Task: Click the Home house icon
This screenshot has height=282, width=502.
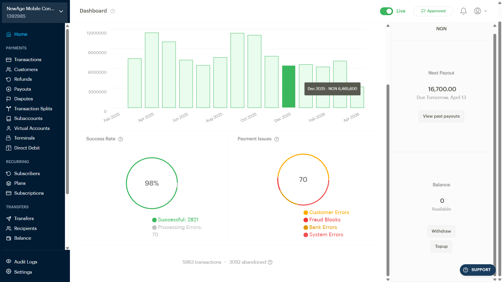Action: click(x=9, y=34)
